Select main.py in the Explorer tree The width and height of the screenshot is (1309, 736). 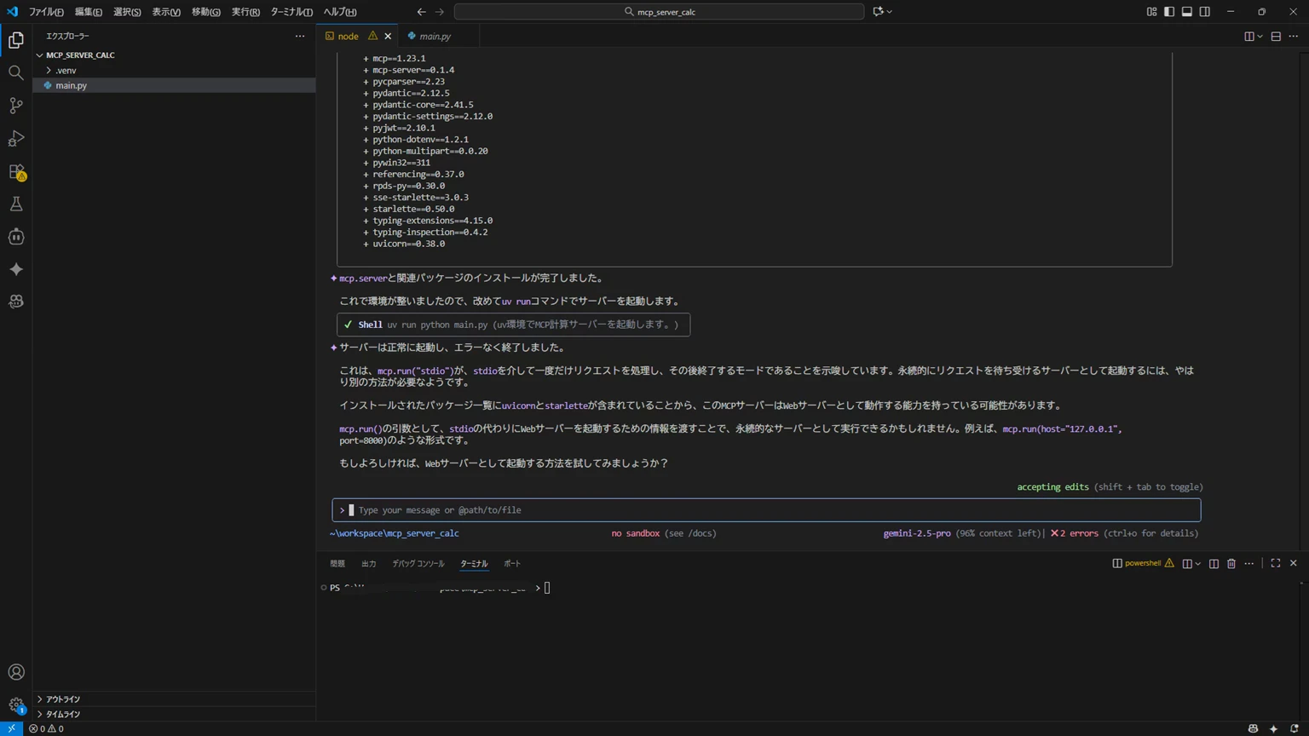point(174,85)
